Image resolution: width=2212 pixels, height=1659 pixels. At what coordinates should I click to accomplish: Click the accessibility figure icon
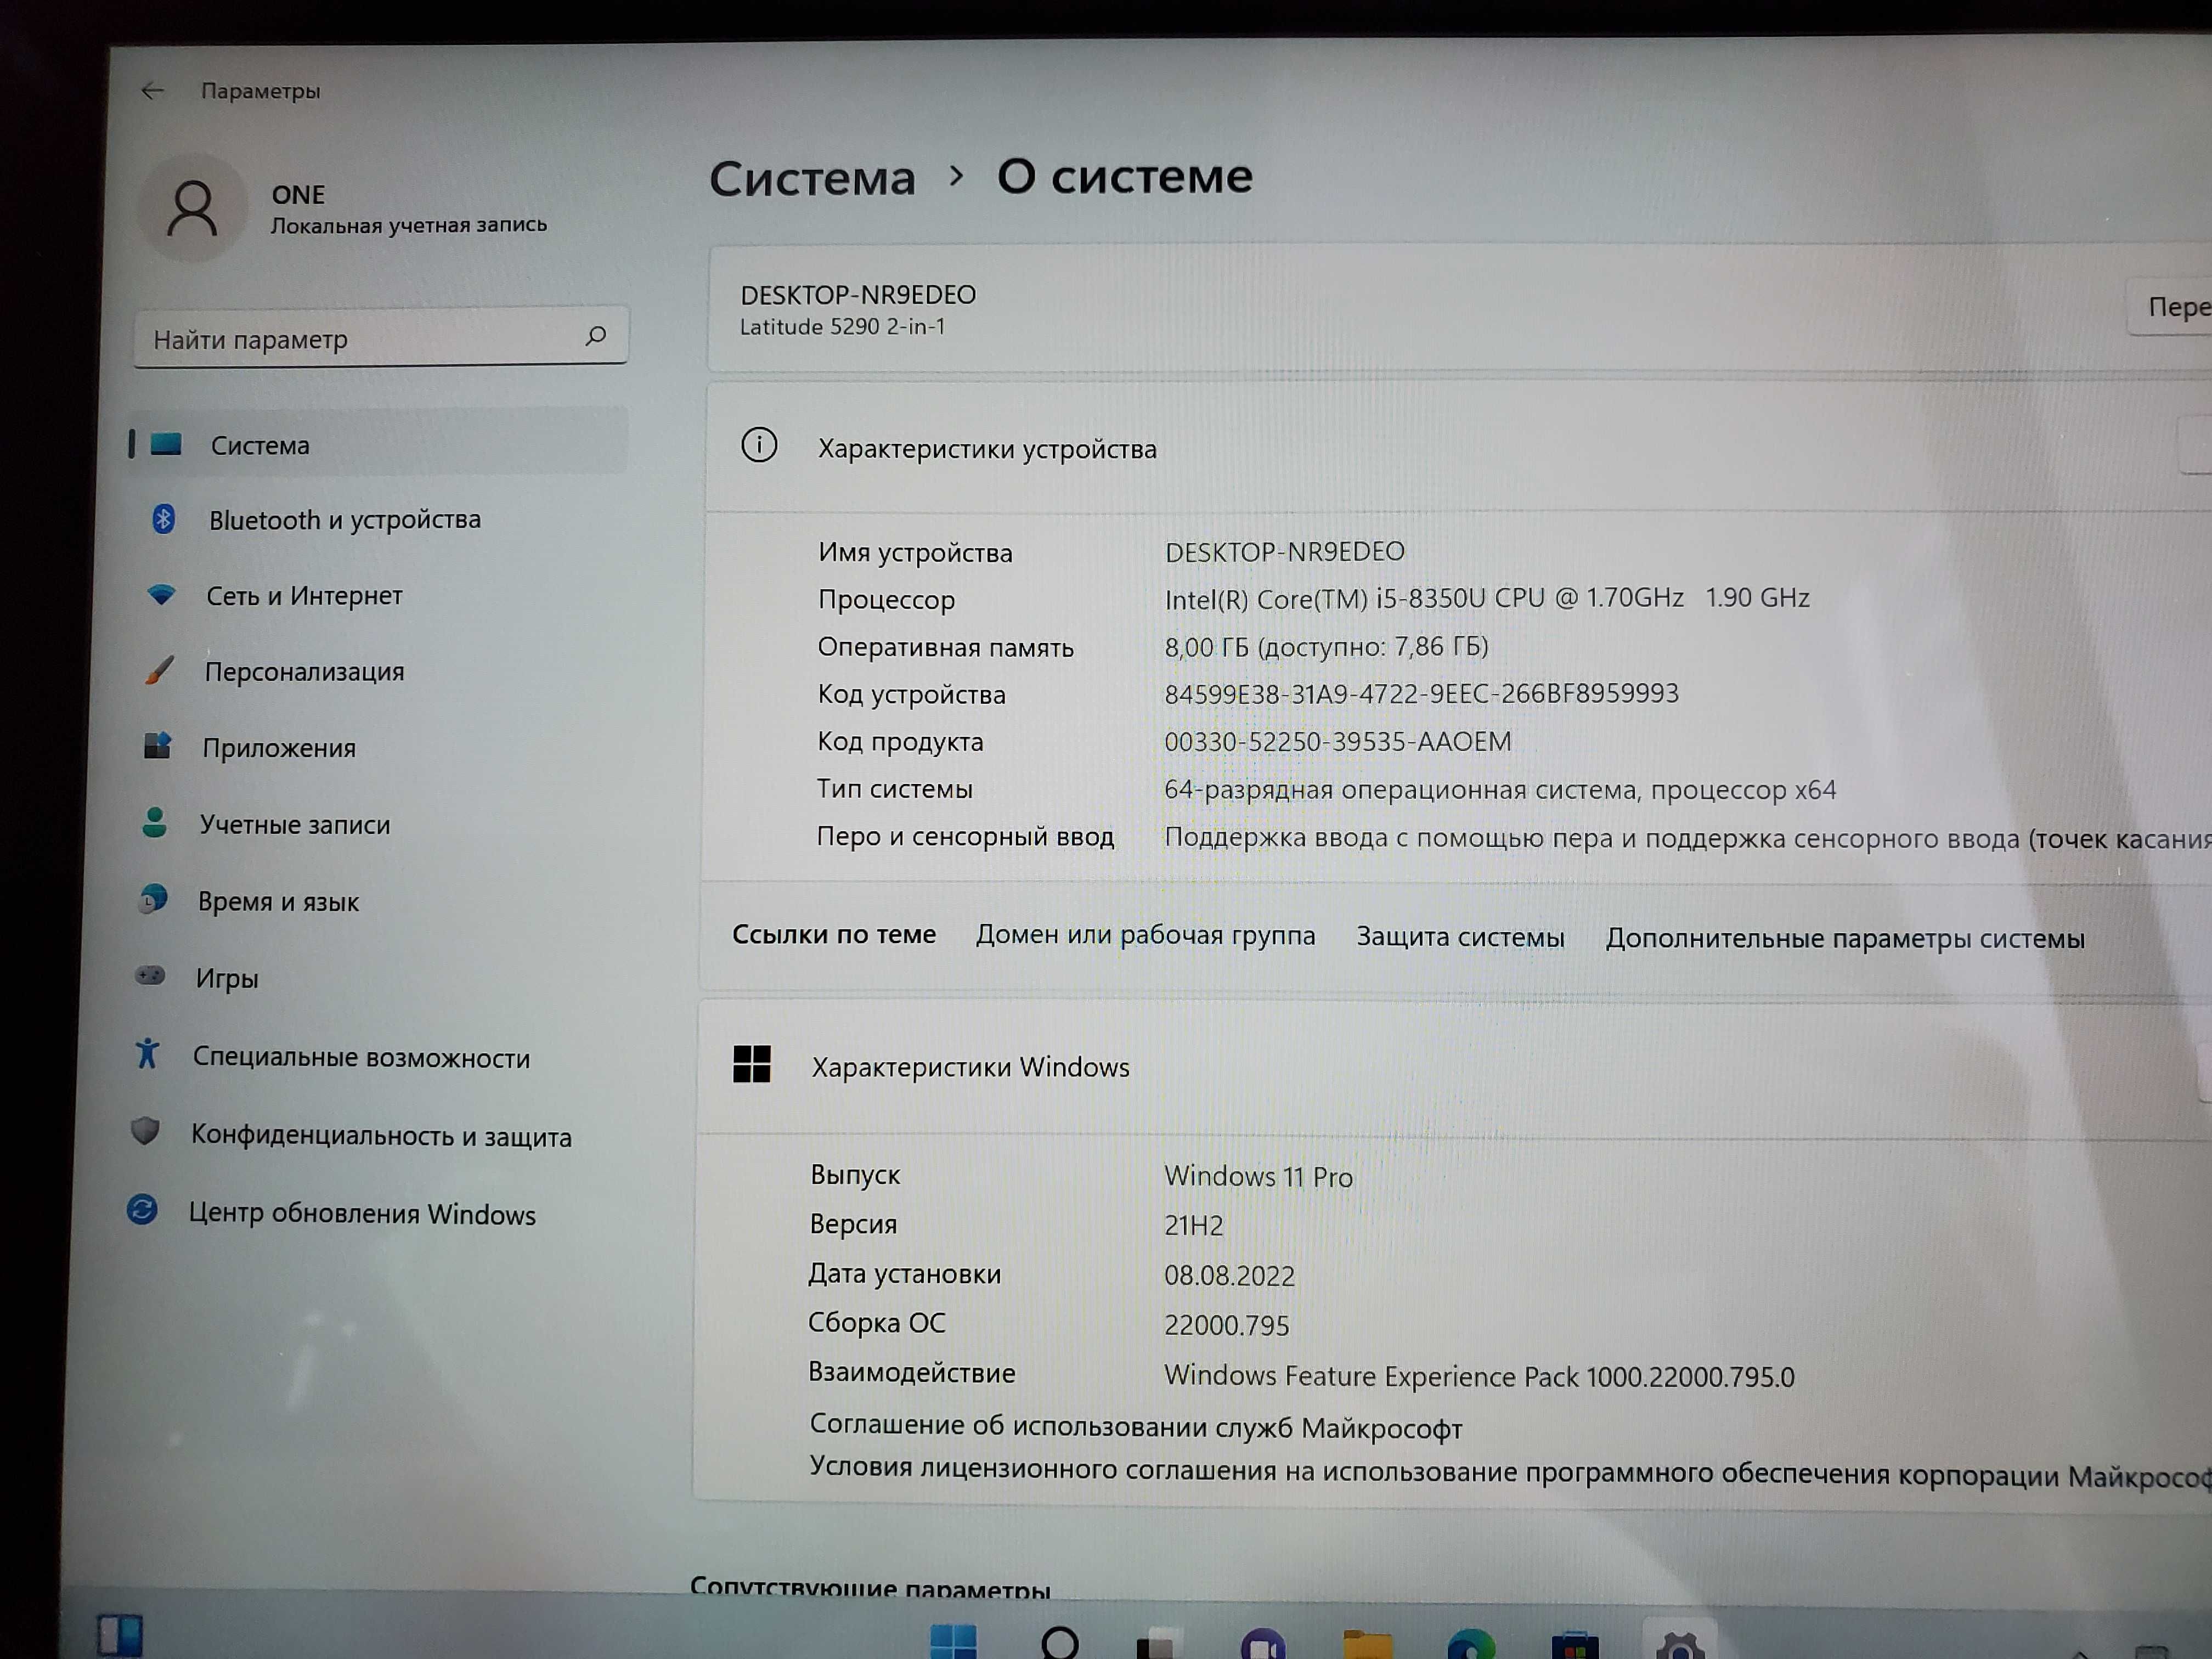click(147, 1053)
